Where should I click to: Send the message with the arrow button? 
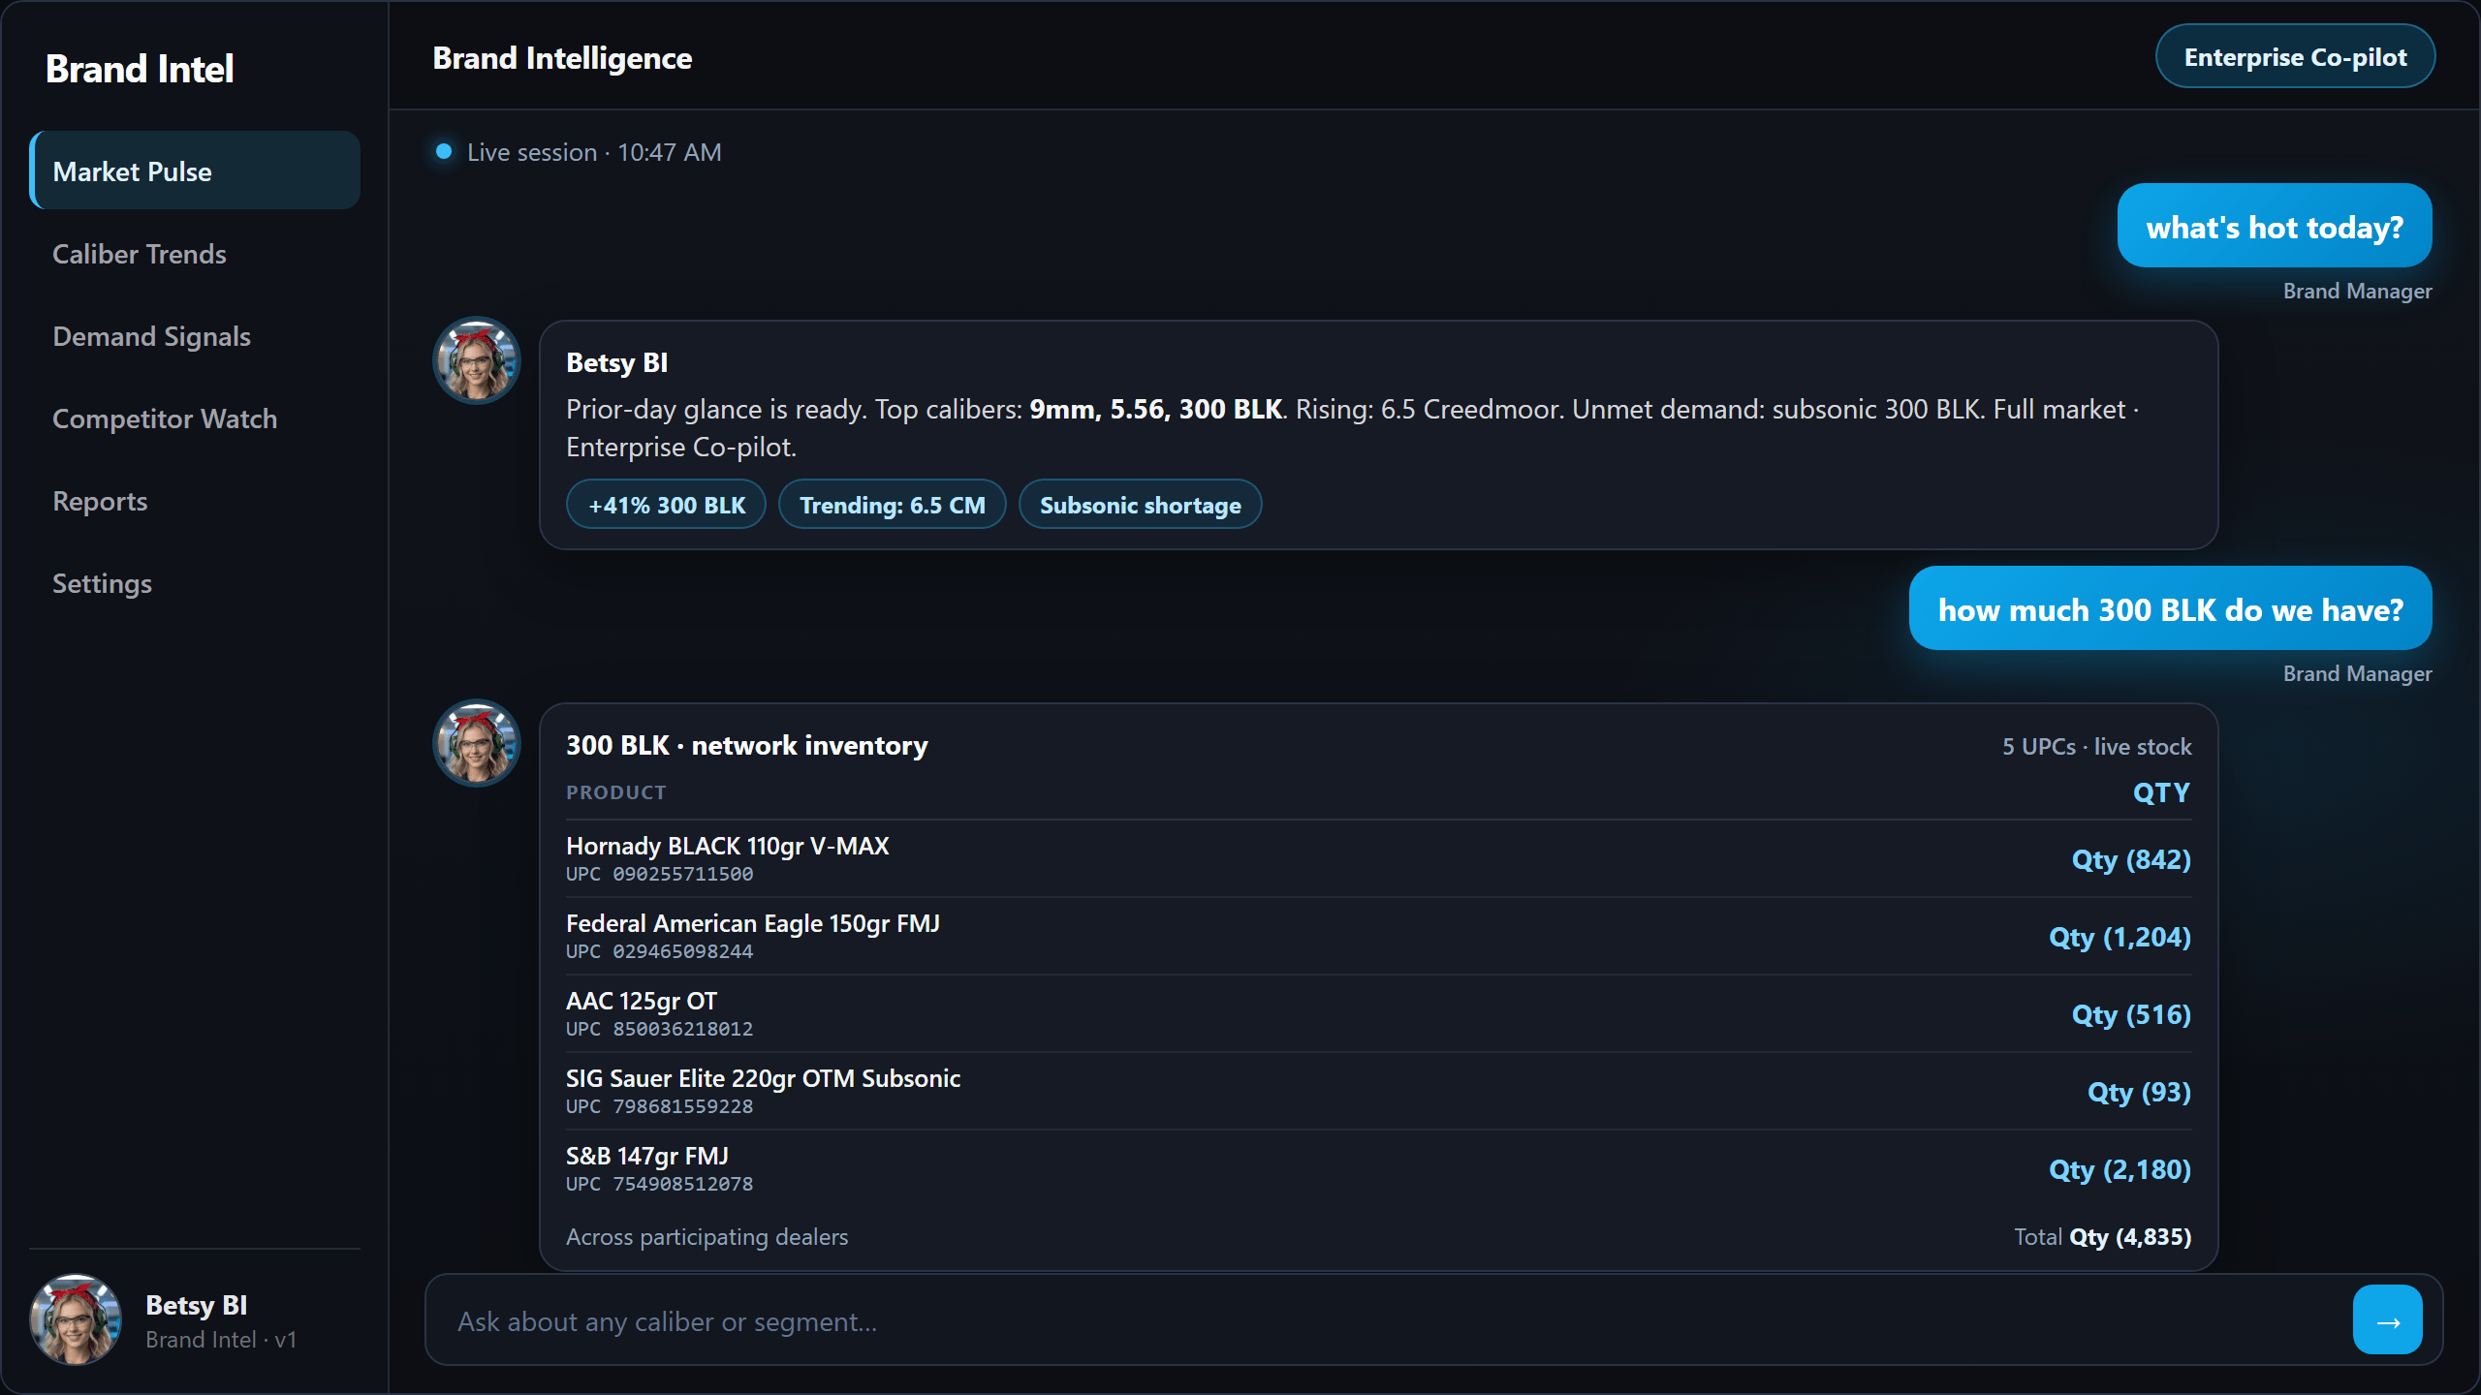2387,1319
